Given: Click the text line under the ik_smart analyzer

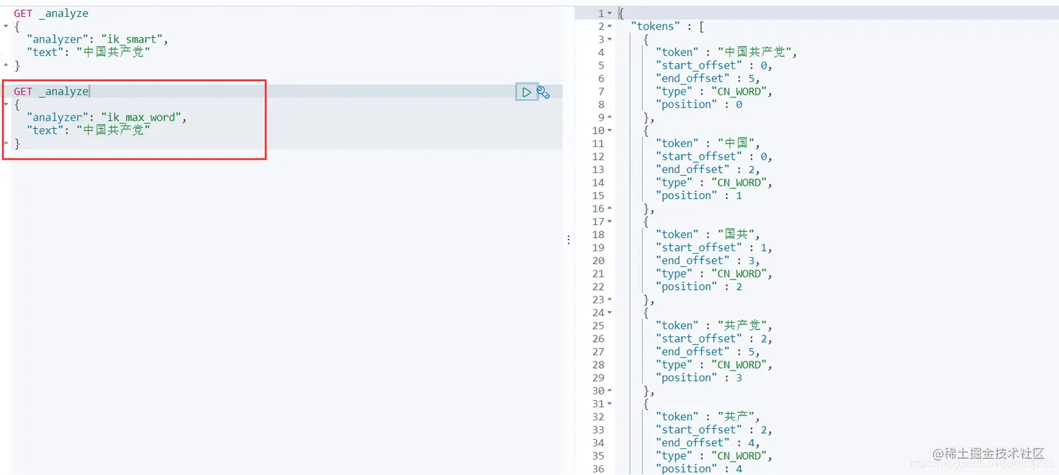Looking at the screenshot, I should [x=88, y=53].
